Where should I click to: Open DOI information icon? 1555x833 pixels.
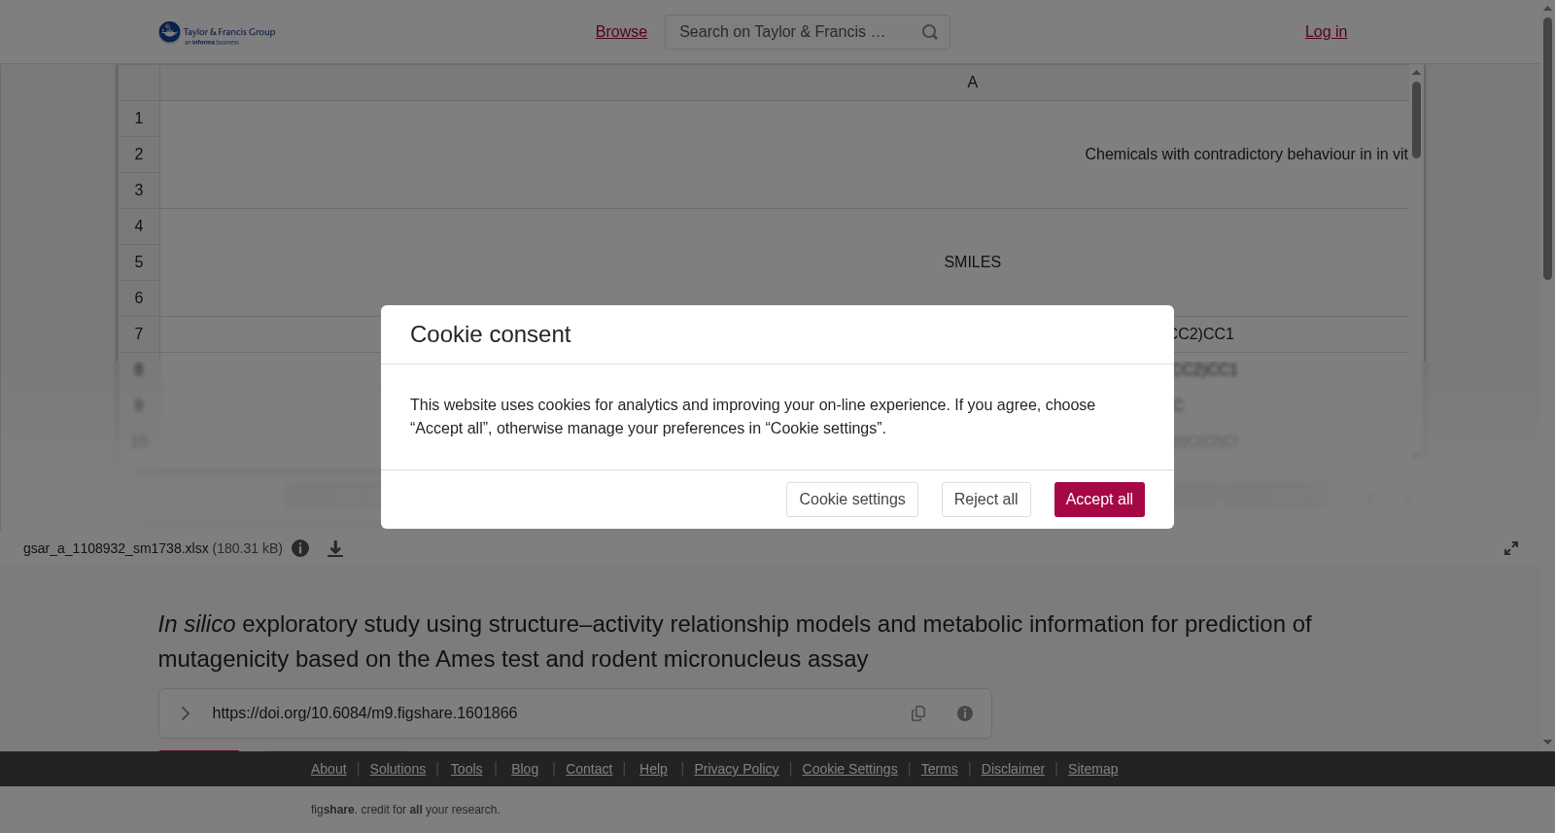(965, 713)
